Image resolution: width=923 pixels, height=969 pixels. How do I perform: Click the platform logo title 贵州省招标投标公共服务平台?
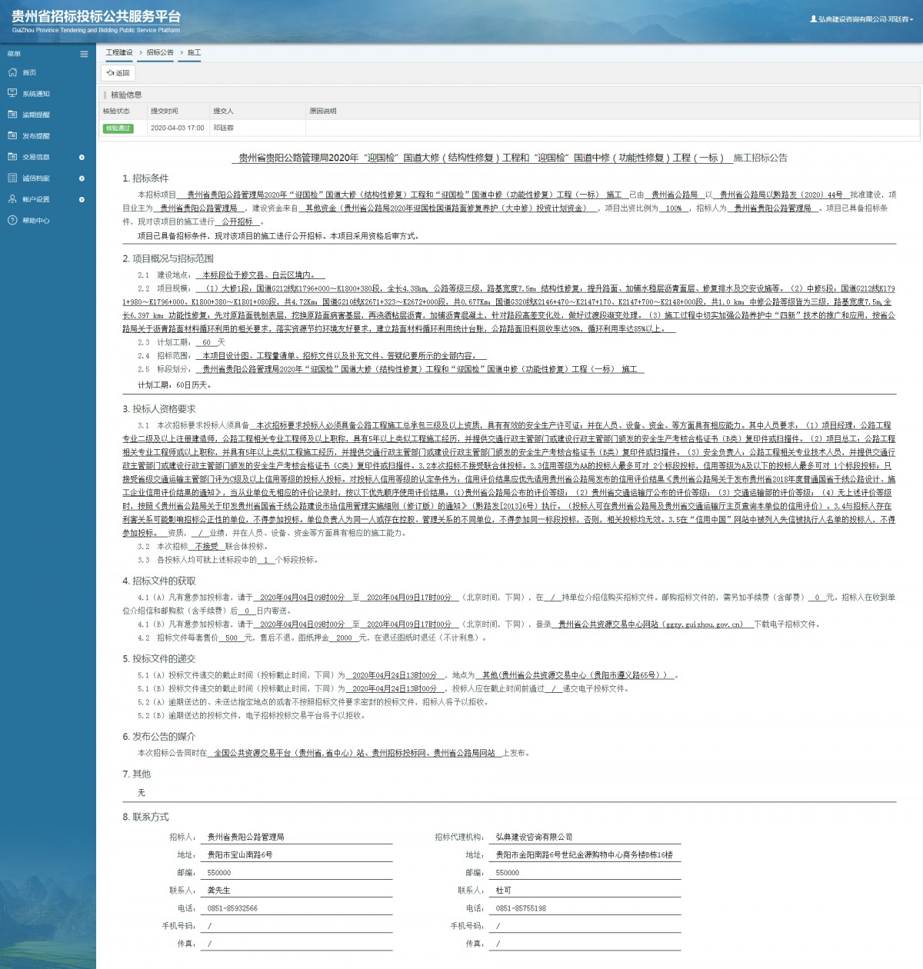[96, 17]
